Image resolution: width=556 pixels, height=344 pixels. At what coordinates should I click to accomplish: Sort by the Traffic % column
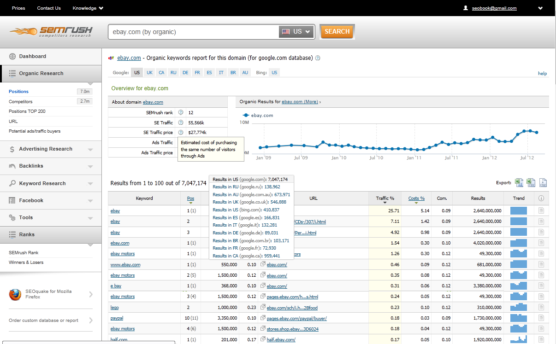point(385,198)
